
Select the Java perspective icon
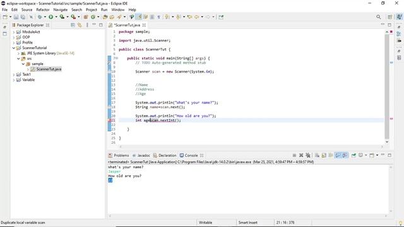(x=399, y=17)
